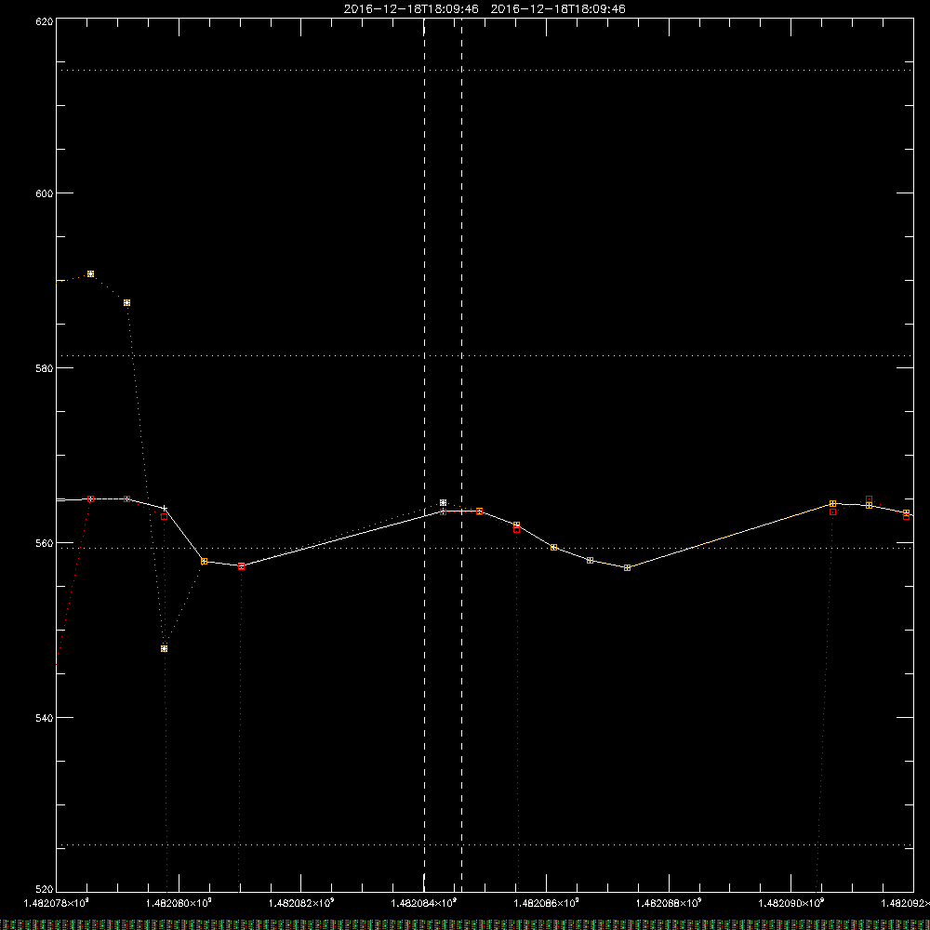Click the left 2016-12-18T18:09:46 timestamp in the title
The height and width of the screenshot is (930, 930).
click(411, 9)
